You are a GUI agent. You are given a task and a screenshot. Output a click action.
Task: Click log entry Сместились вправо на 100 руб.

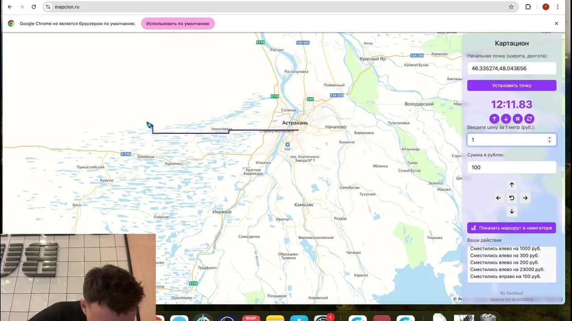[505, 276]
